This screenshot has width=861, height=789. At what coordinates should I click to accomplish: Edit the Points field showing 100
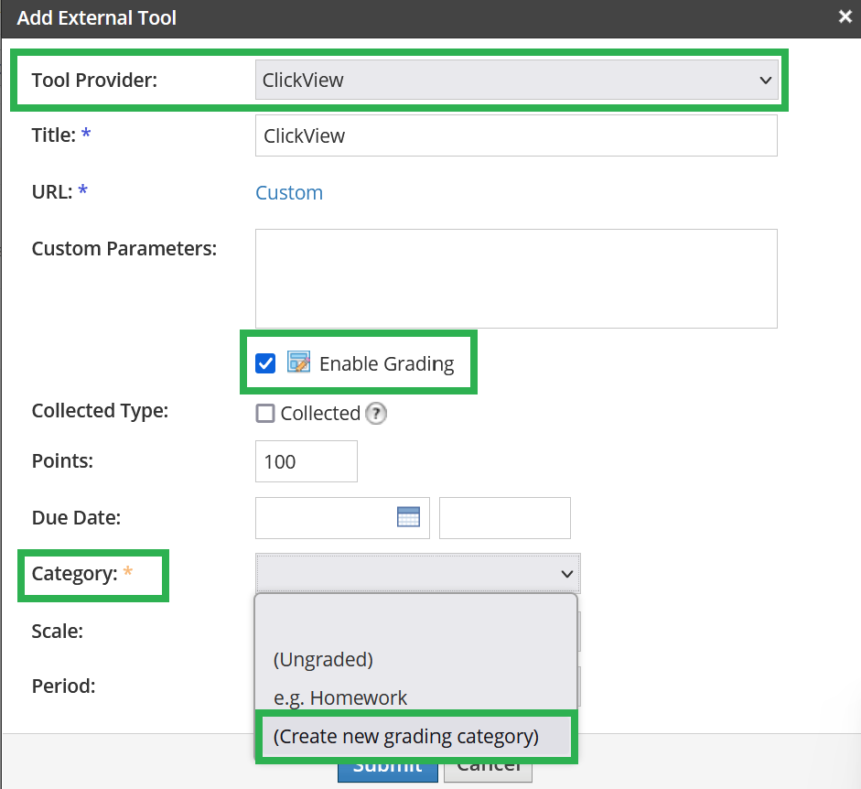tap(307, 461)
